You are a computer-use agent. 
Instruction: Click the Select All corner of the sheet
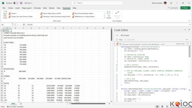1,28
